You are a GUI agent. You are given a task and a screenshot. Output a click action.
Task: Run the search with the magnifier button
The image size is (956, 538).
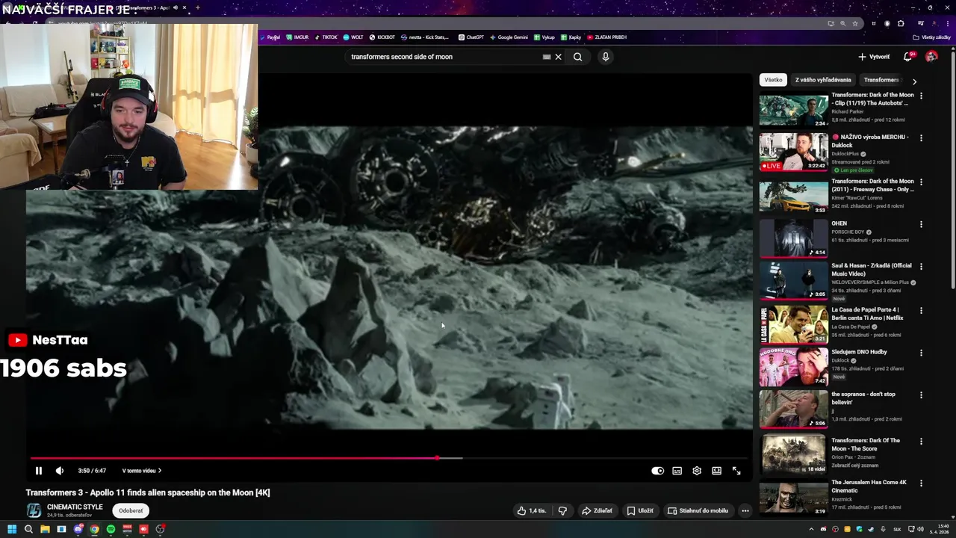click(x=577, y=57)
